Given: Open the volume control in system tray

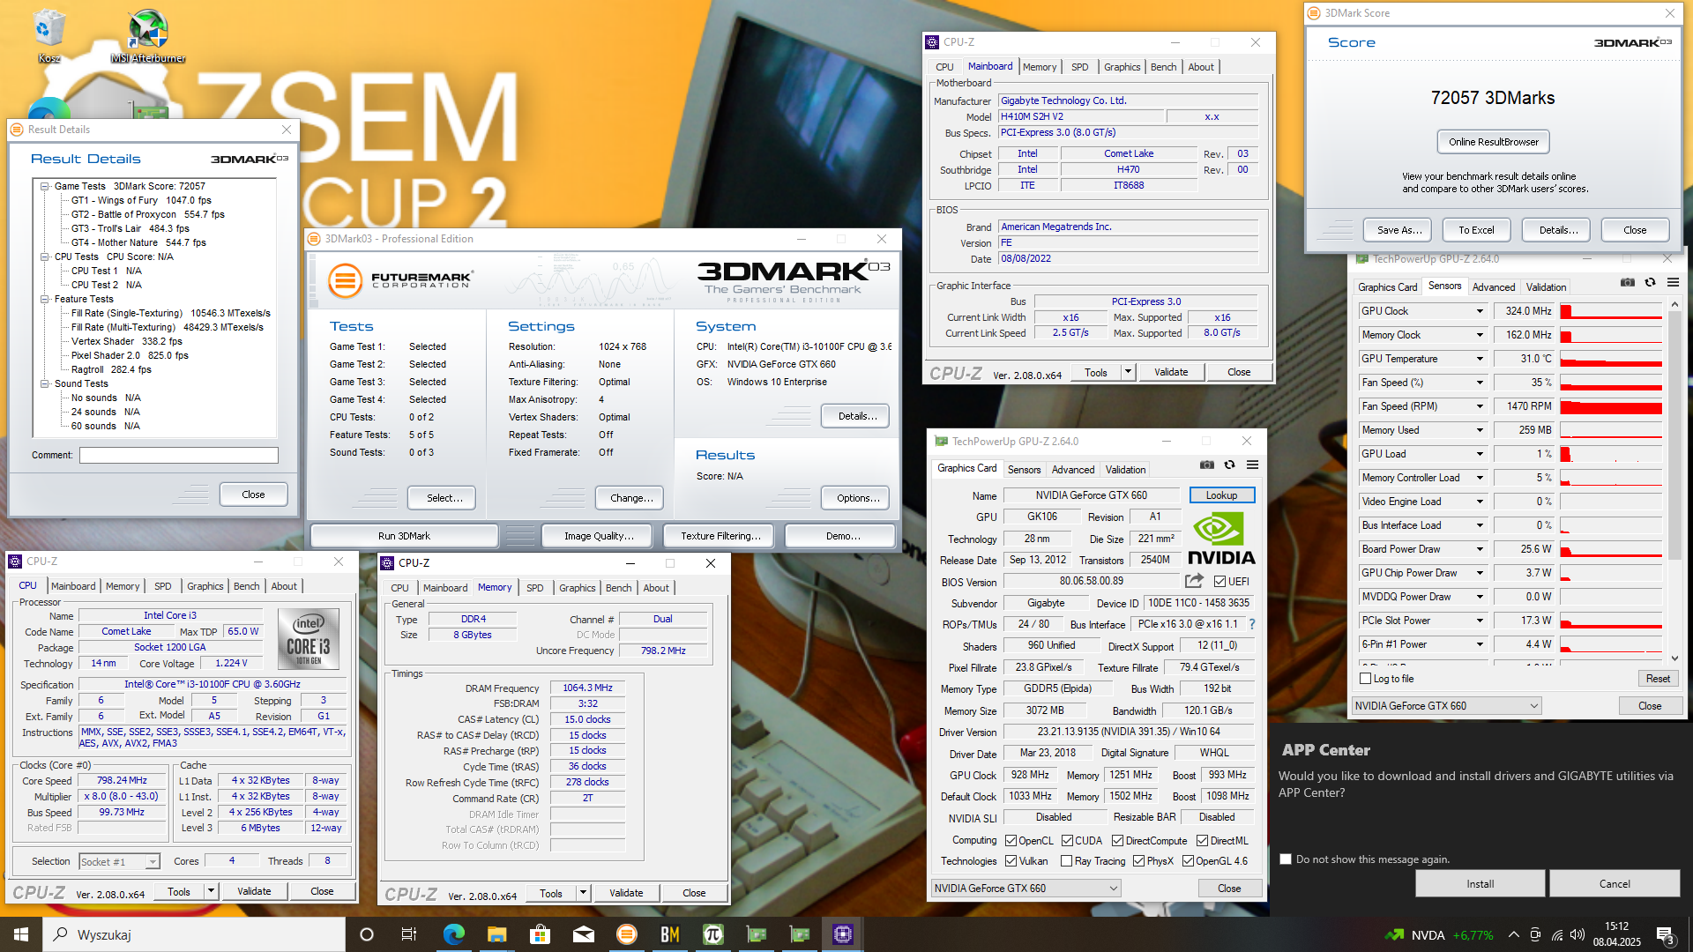Looking at the screenshot, I should [x=1577, y=934].
